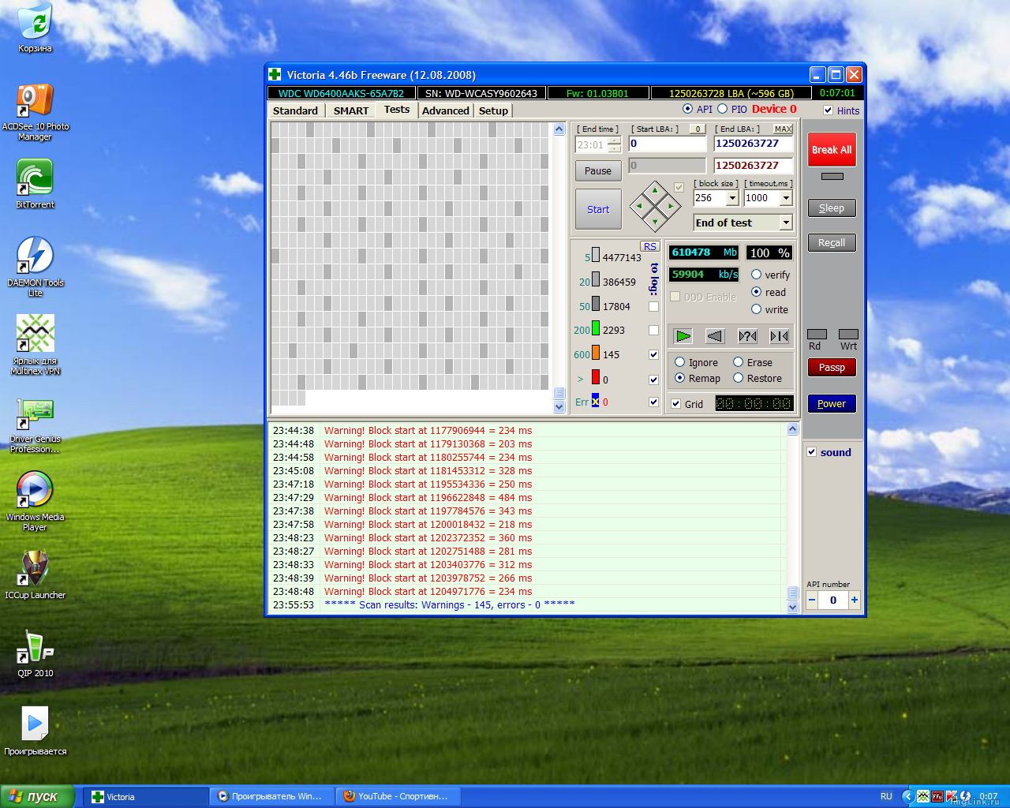Expand the timeout ms dropdown
1010x808 pixels.
[x=786, y=198]
